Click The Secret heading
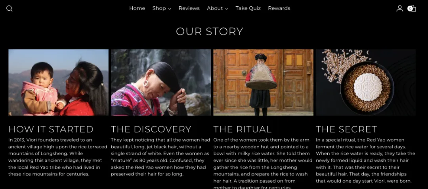The height and width of the screenshot is (189, 428). click(346, 129)
